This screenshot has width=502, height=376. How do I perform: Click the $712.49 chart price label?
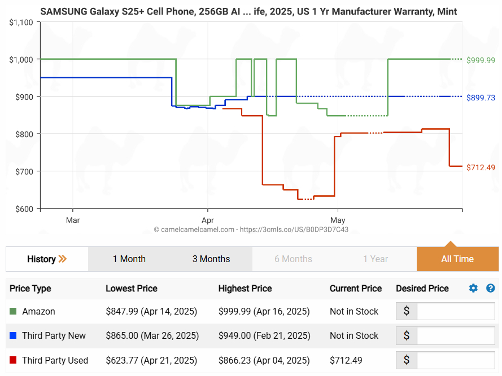[481, 167]
